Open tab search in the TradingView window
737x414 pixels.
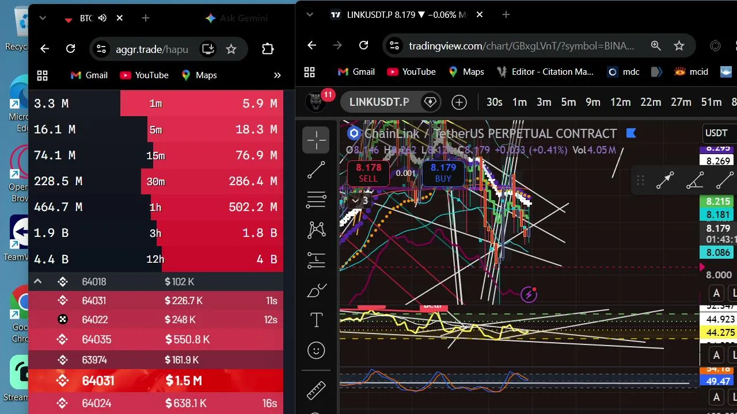[x=309, y=15]
